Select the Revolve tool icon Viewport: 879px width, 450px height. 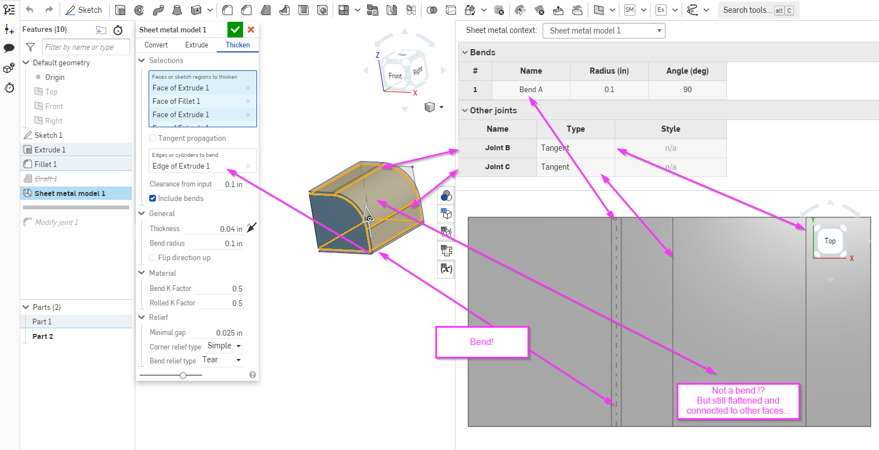(139, 10)
